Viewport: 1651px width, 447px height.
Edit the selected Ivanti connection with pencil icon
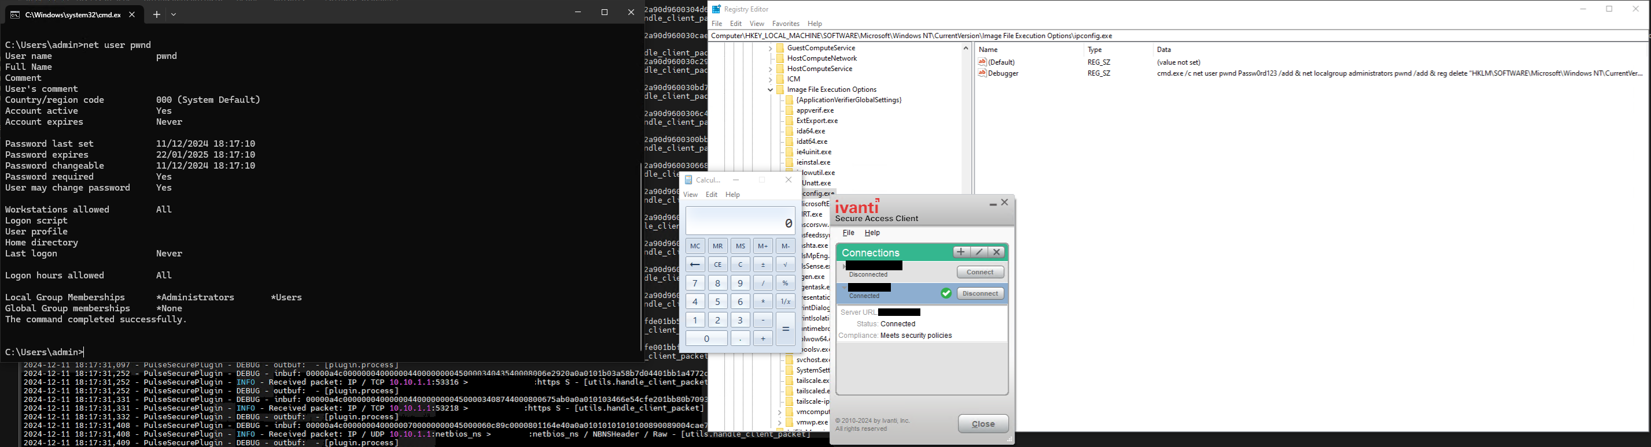pyautogui.click(x=979, y=252)
